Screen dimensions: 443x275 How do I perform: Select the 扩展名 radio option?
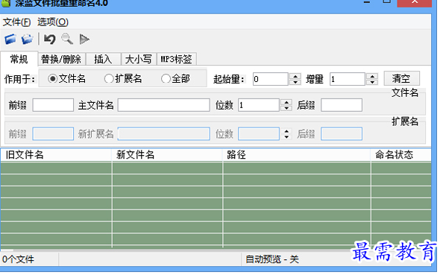tap(123, 78)
